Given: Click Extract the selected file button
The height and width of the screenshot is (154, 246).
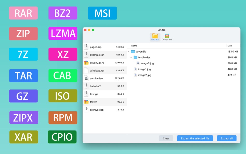Looking at the screenshot, I should [x=195, y=138].
